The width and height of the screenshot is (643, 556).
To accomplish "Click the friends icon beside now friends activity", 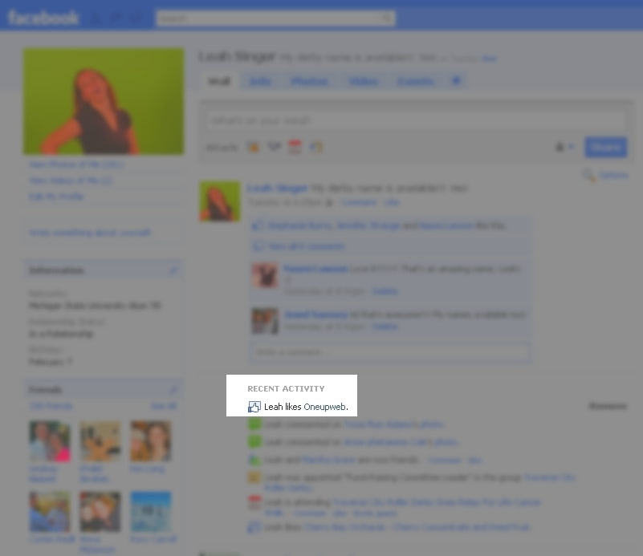I will (254, 460).
